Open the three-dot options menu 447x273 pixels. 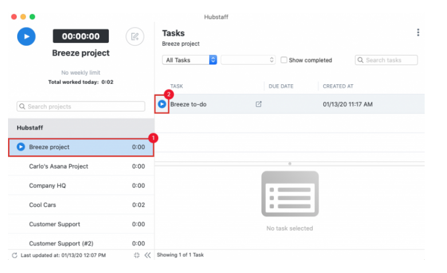pos(418,33)
